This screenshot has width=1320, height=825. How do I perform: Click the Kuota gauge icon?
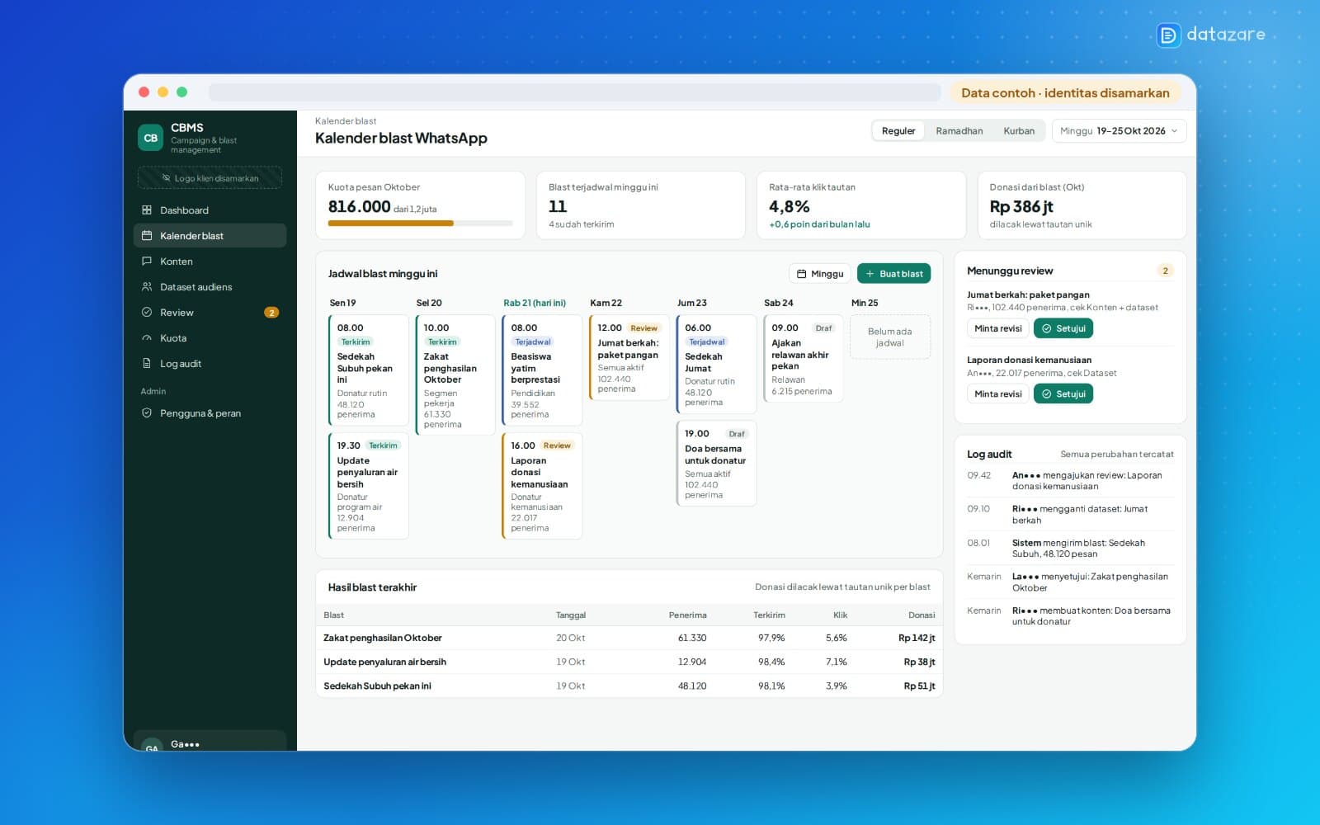[147, 338]
